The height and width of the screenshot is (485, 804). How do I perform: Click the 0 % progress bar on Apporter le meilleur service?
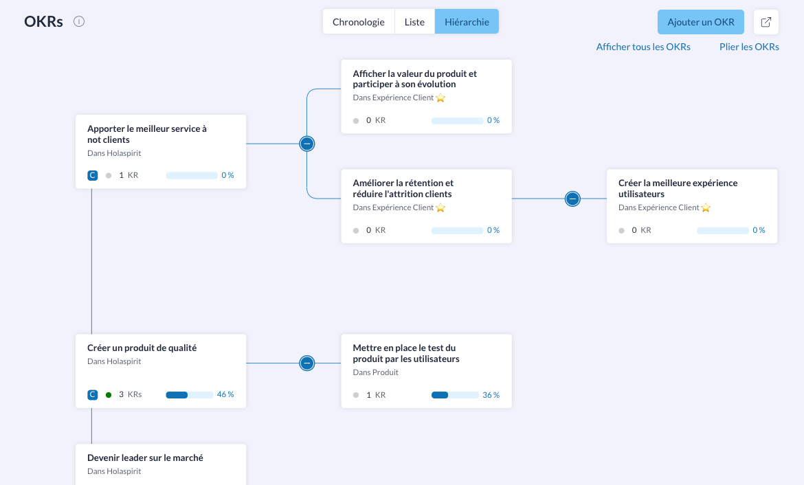192,175
